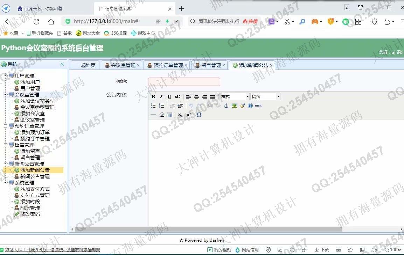404x255 pixels.
Task: Click 修改密码 in the sidebar
Action: coord(30,214)
